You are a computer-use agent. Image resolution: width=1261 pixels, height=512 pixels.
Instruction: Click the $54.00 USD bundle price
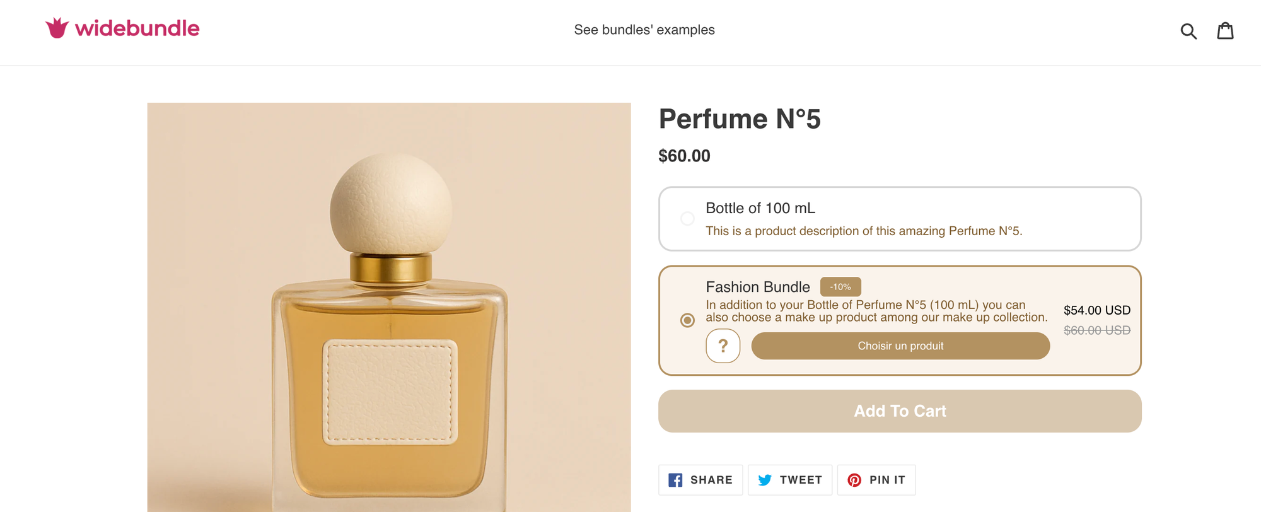pos(1096,310)
